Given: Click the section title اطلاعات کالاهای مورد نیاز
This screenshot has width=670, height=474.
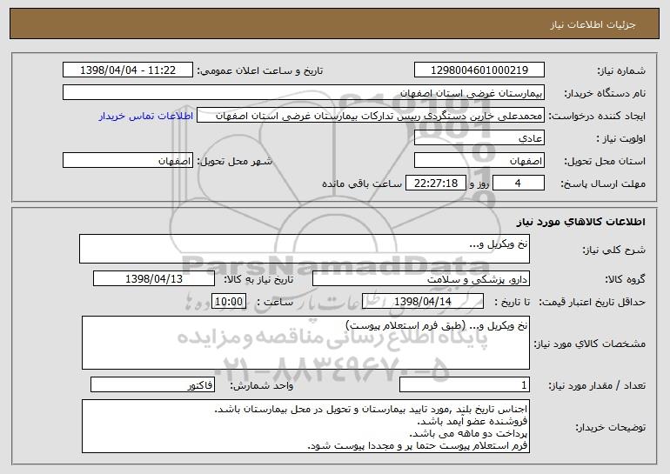Looking at the screenshot, I should point(580,222).
